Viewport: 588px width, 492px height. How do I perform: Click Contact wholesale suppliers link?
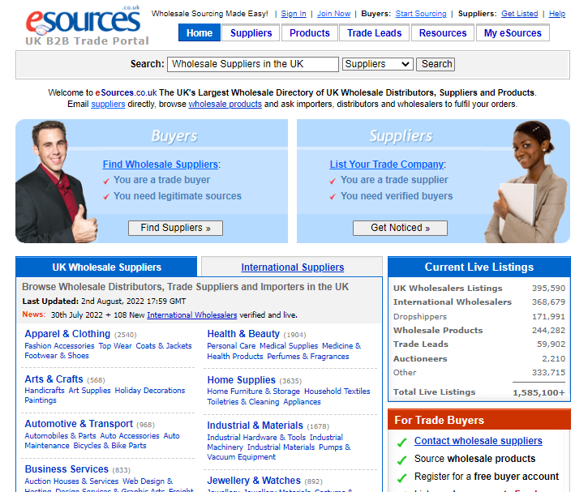pyautogui.click(x=479, y=441)
